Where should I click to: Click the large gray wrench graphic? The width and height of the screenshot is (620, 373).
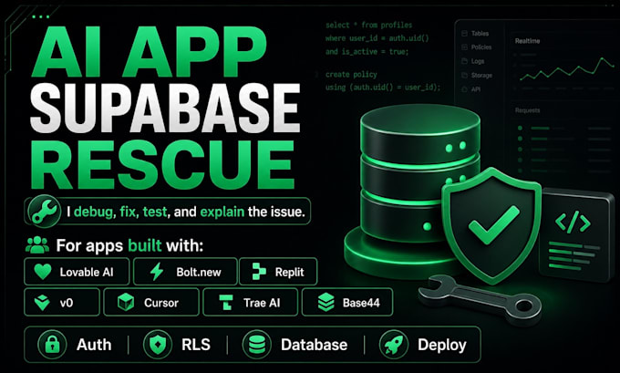[480, 299]
